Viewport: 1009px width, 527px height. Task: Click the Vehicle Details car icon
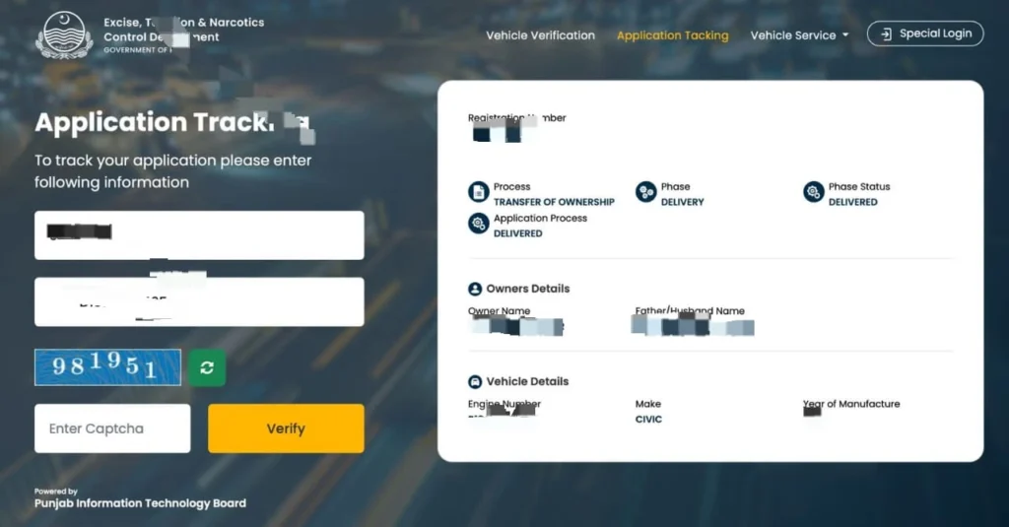(x=475, y=381)
